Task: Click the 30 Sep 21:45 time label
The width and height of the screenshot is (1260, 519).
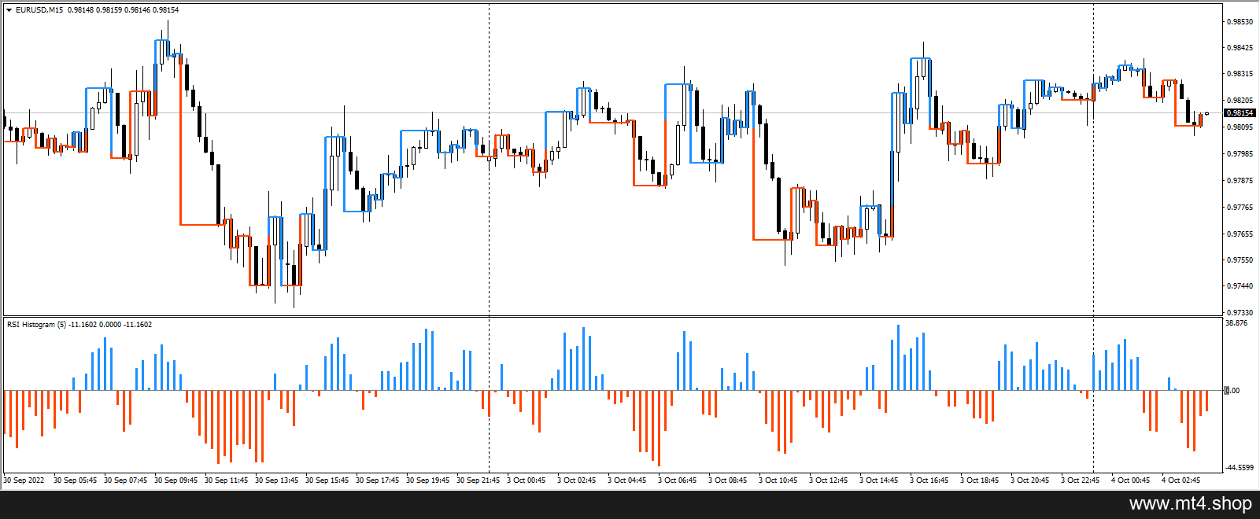Action: coord(479,480)
